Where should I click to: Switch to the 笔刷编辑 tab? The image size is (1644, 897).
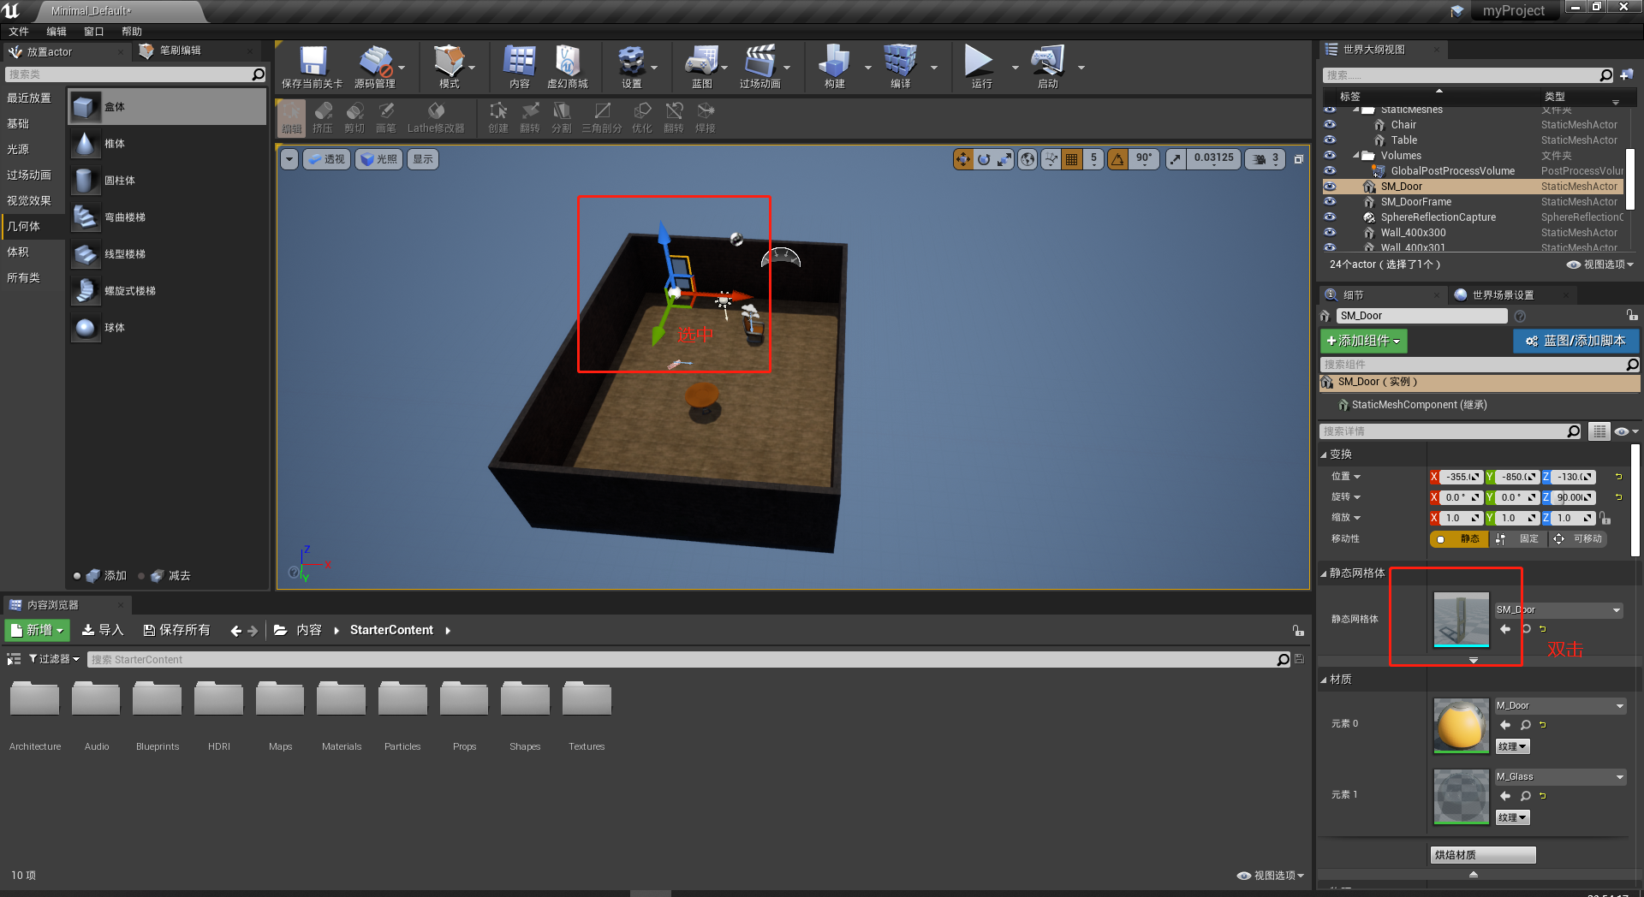click(182, 50)
